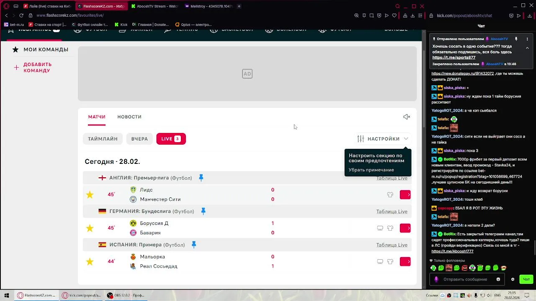Viewport: 536px width, 301px height.
Task: Open Таблица Live for Spain Primera
Action: tap(392, 245)
